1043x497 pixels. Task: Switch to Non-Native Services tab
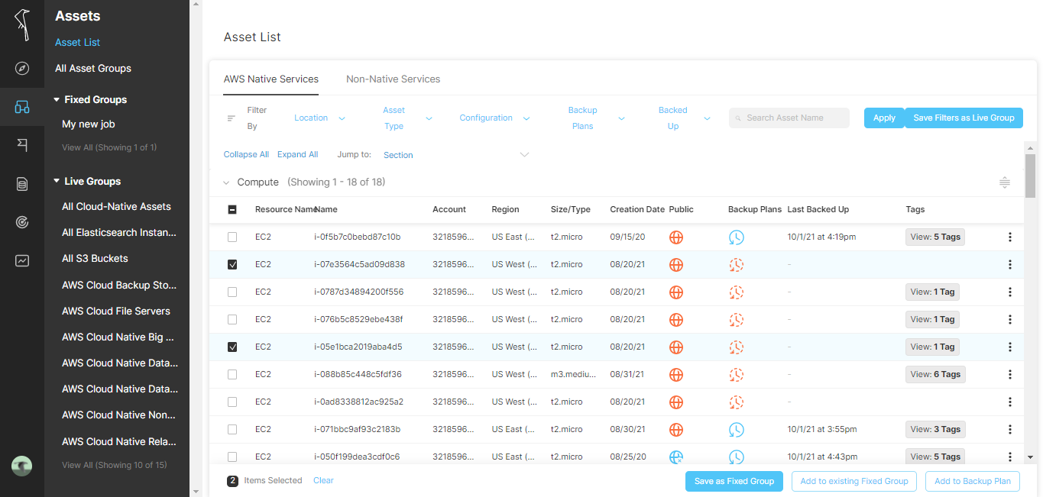click(x=394, y=79)
